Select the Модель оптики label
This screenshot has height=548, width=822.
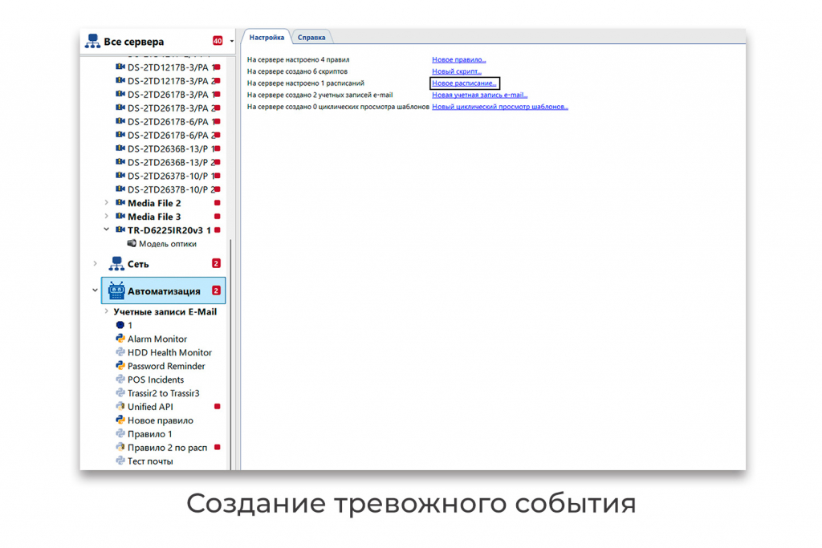coord(168,244)
